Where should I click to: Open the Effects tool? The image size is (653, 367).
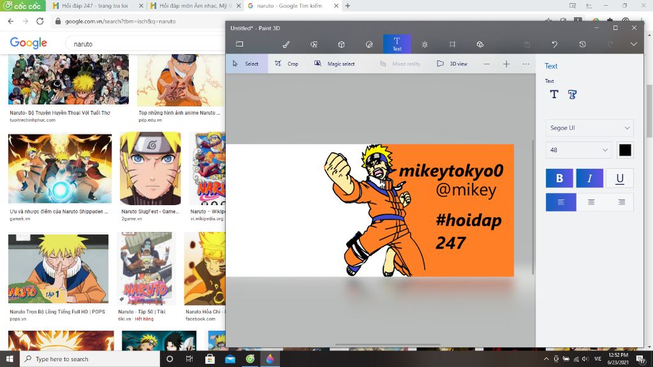click(424, 44)
